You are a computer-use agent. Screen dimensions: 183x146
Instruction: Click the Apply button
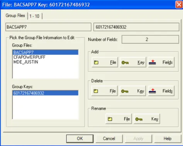[x=138, y=139]
